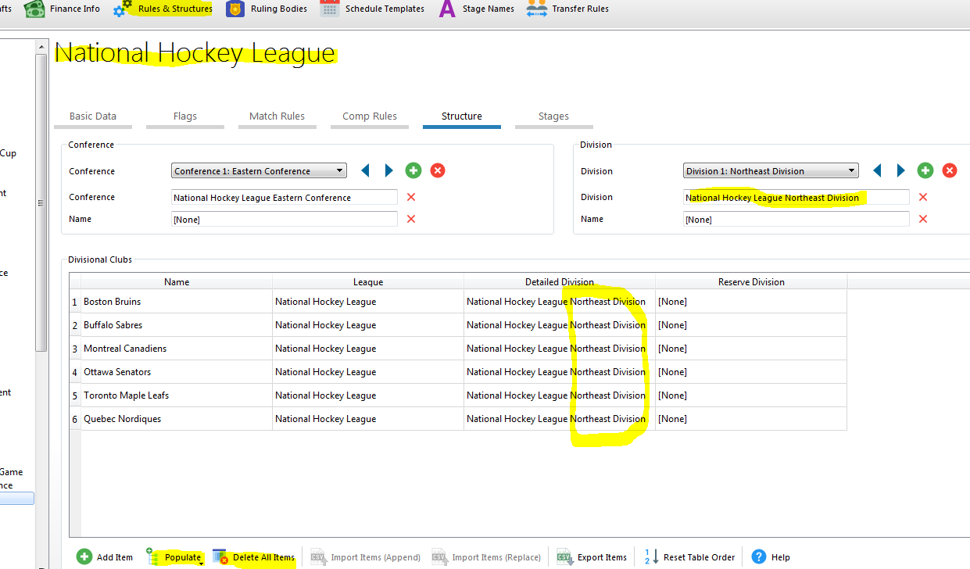Go to previous division with left arrow
The image size is (970, 569).
pyautogui.click(x=877, y=170)
